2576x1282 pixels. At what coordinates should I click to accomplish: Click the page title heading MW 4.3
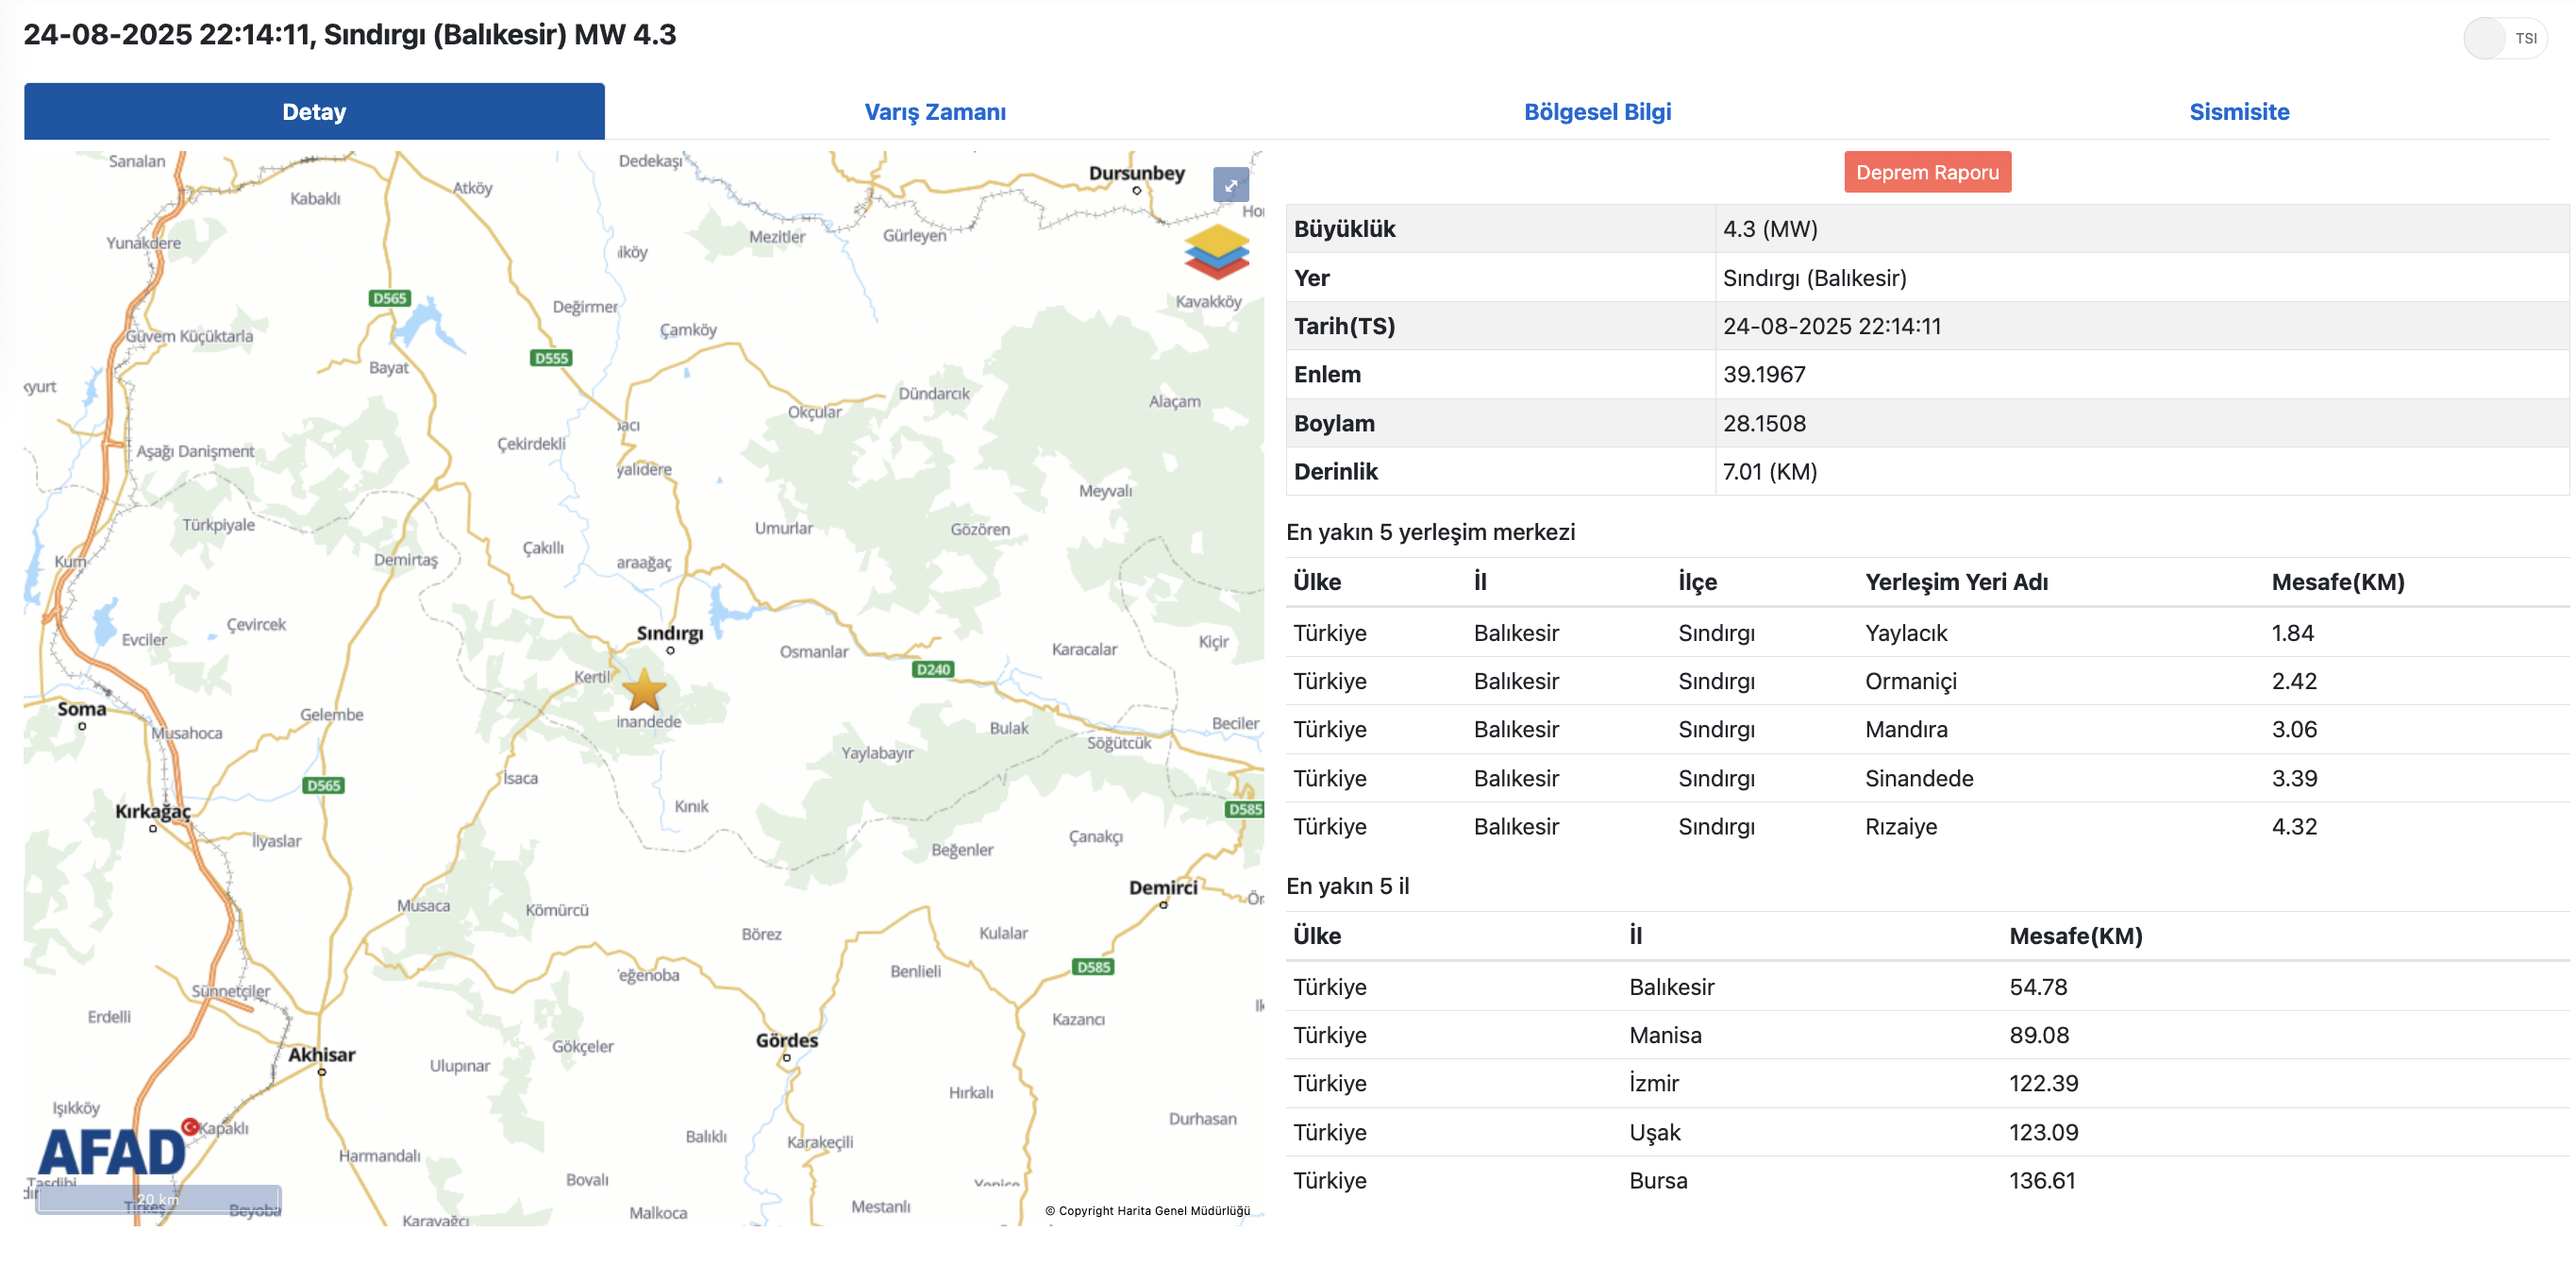(349, 35)
